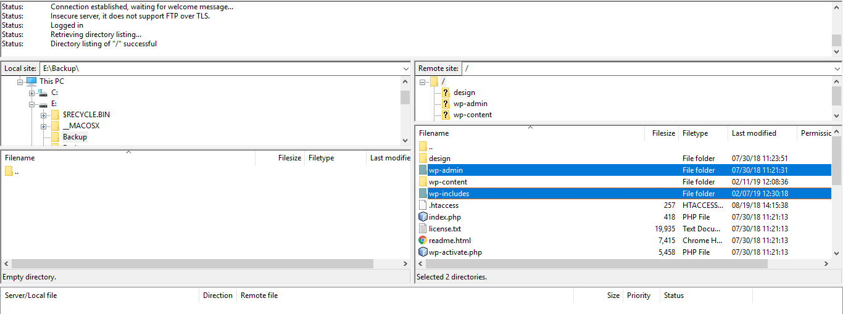Sort queue by Server/Local file column
843x314 pixels.
pos(100,295)
